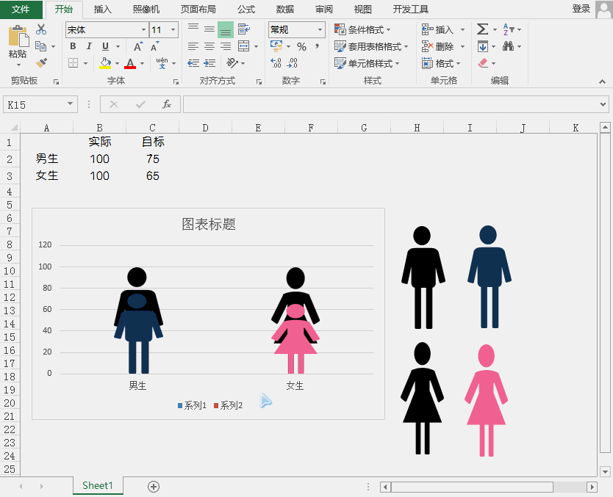Select the pink female figure shape
The width and height of the screenshot is (613, 497).
pyautogui.click(x=486, y=400)
